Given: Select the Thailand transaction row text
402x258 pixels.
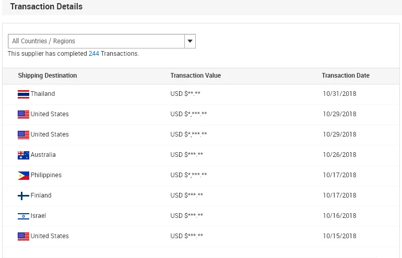Looking at the screenshot, I should pos(43,94).
